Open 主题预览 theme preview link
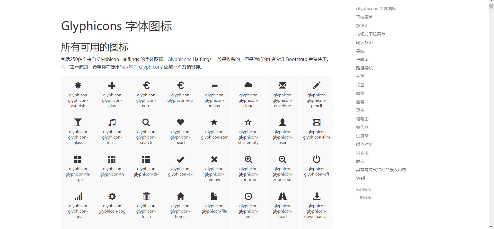The image size is (494, 229). pos(364,197)
